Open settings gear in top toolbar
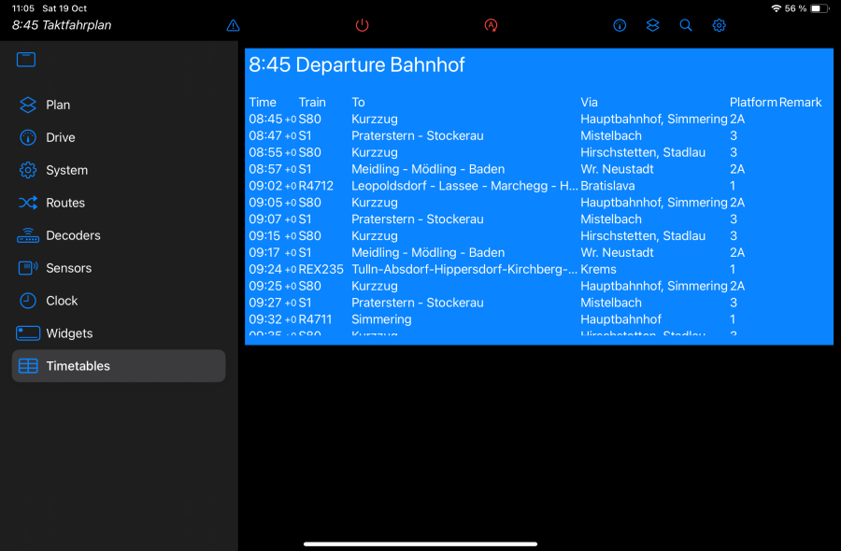This screenshot has width=841, height=551. click(x=719, y=25)
